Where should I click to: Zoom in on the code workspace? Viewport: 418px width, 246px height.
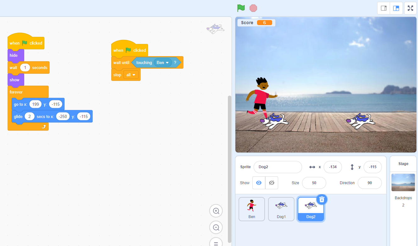216,211
